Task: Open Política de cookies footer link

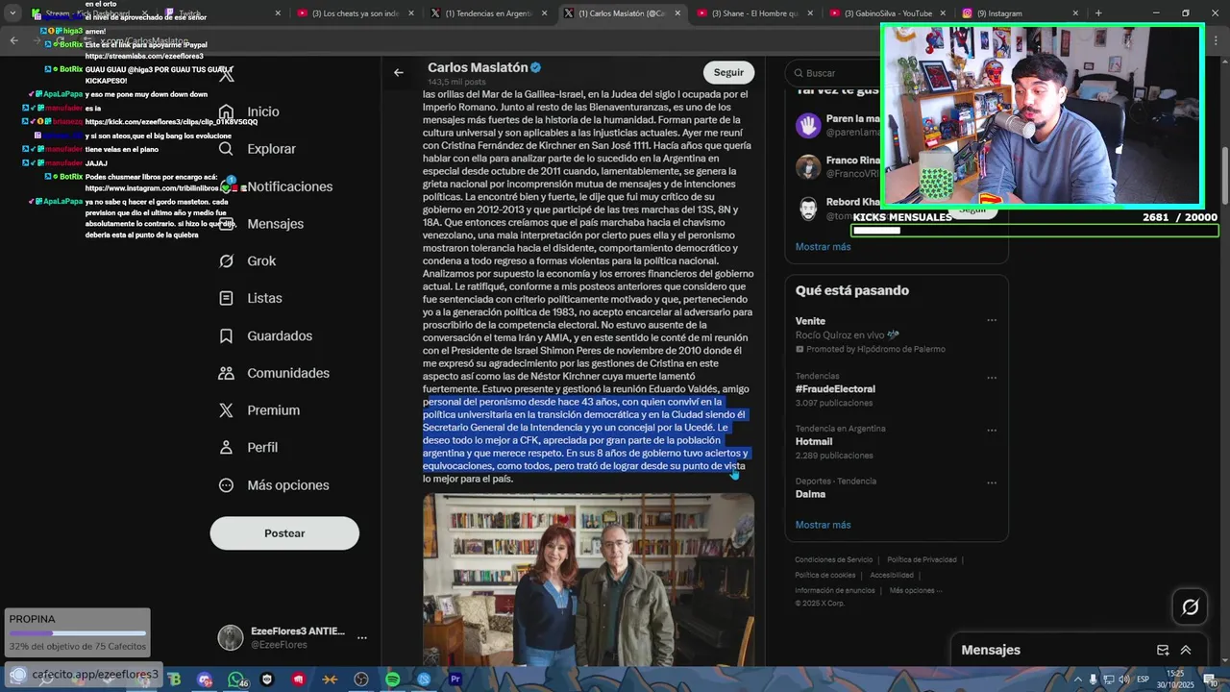Action: pos(824,575)
